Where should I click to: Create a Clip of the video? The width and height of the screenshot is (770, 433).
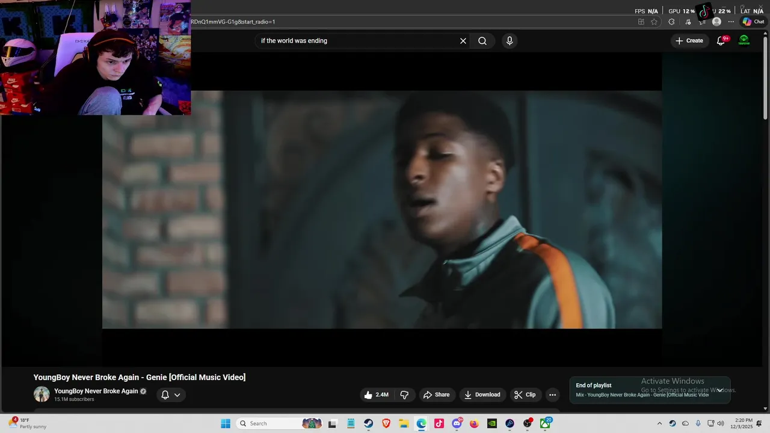click(525, 395)
